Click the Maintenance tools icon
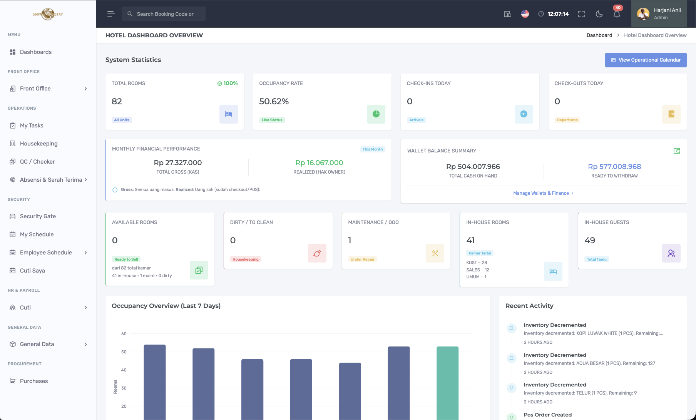The width and height of the screenshot is (696, 420). [x=435, y=253]
